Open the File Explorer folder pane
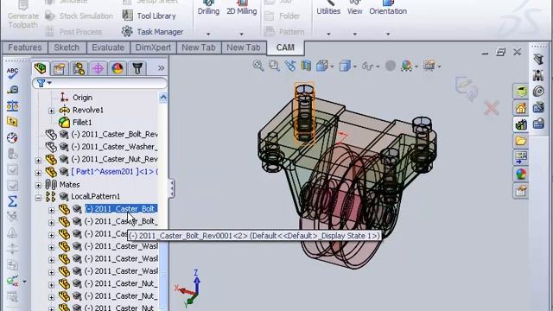Screen dimensions: 553x311 click(x=520, y=141)
